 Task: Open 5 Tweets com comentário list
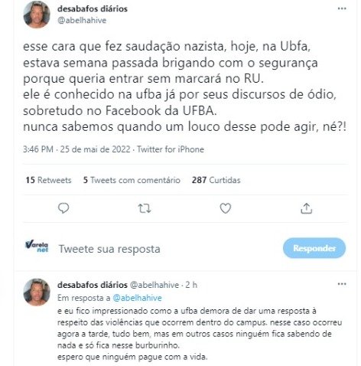click(132, 180)
